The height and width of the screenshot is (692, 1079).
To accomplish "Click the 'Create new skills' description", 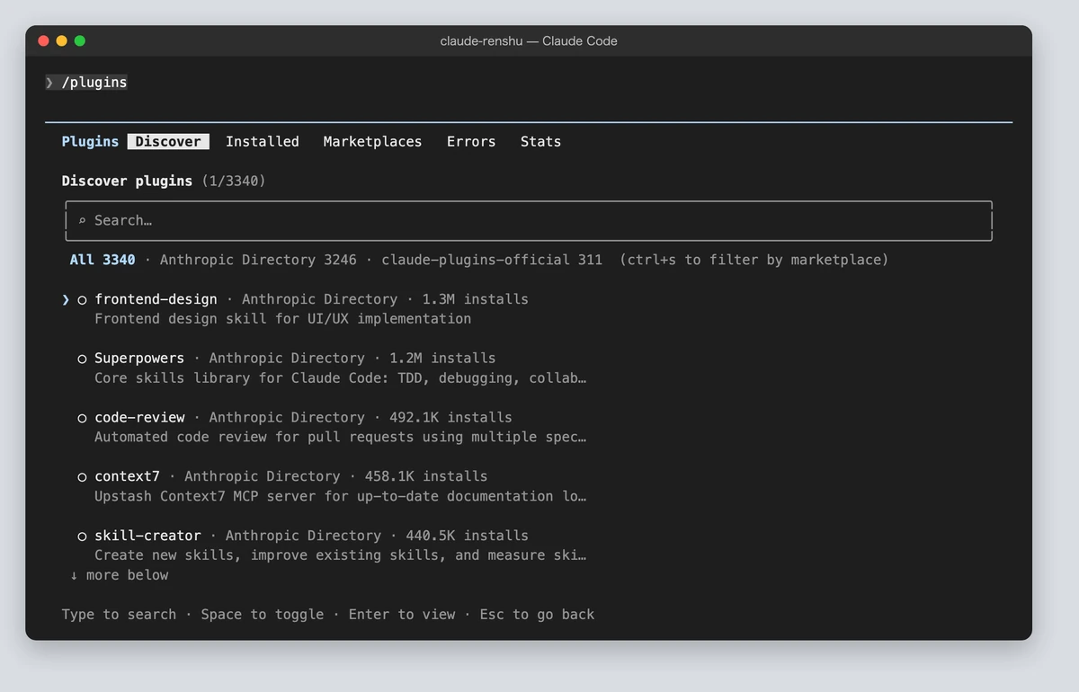I will tap(340, 555).
